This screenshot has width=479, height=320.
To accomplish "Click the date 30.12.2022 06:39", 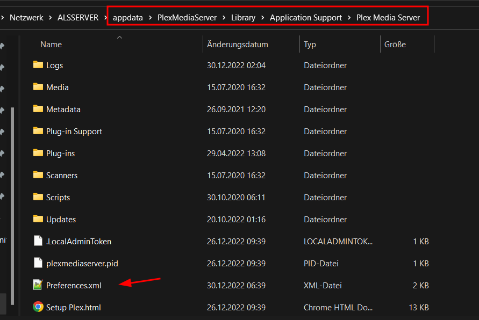I will (x=236, y=286).
